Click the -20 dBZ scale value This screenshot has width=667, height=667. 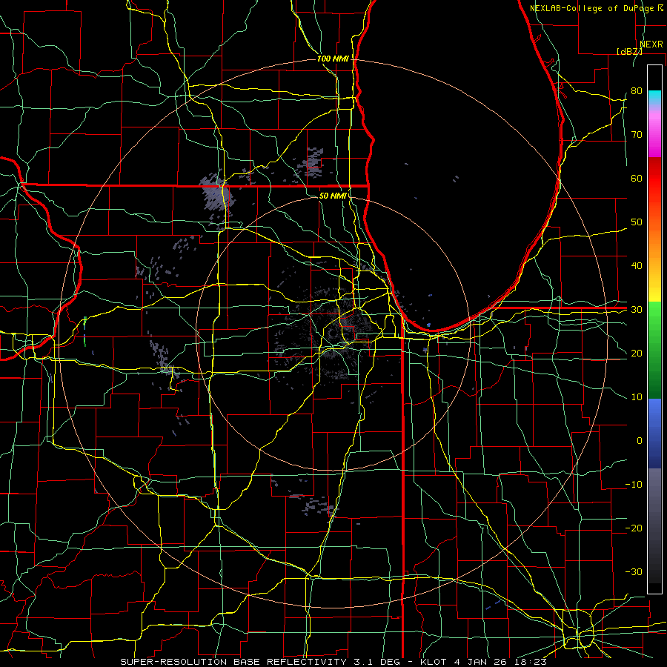[x=634, y=528]
